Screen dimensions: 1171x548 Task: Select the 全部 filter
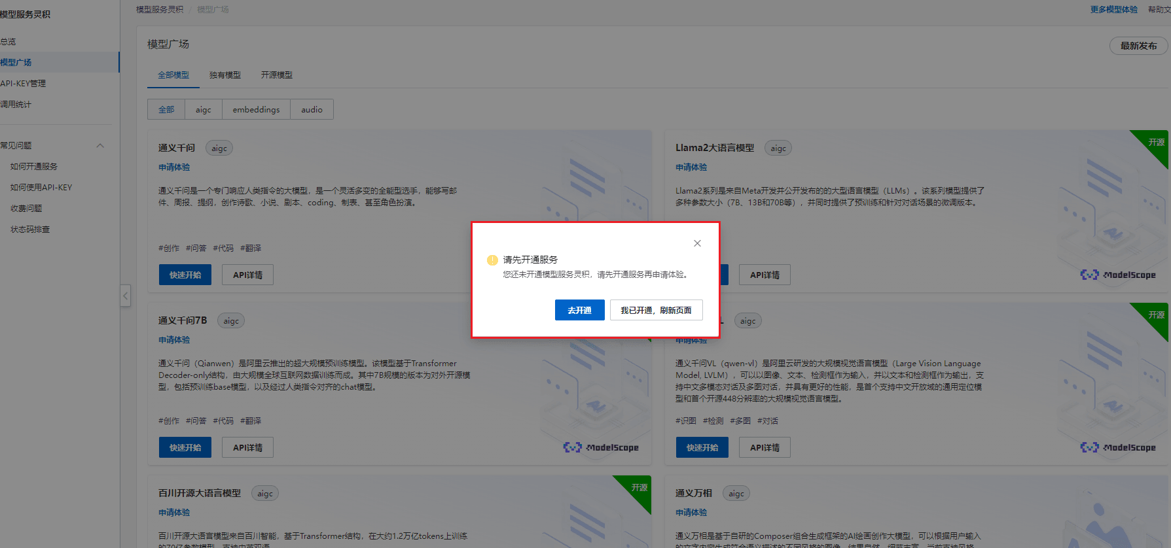coord(166,109)
